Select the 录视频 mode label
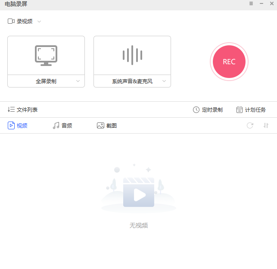The image size is (277, 269). pyautogui.click(x=25, y=22)
